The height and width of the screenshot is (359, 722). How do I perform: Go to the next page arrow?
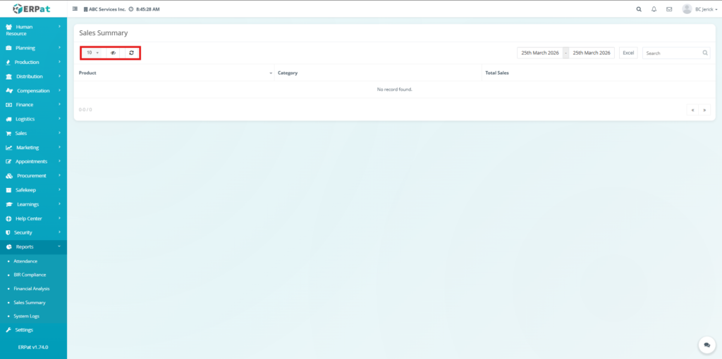tap(704, 110)
